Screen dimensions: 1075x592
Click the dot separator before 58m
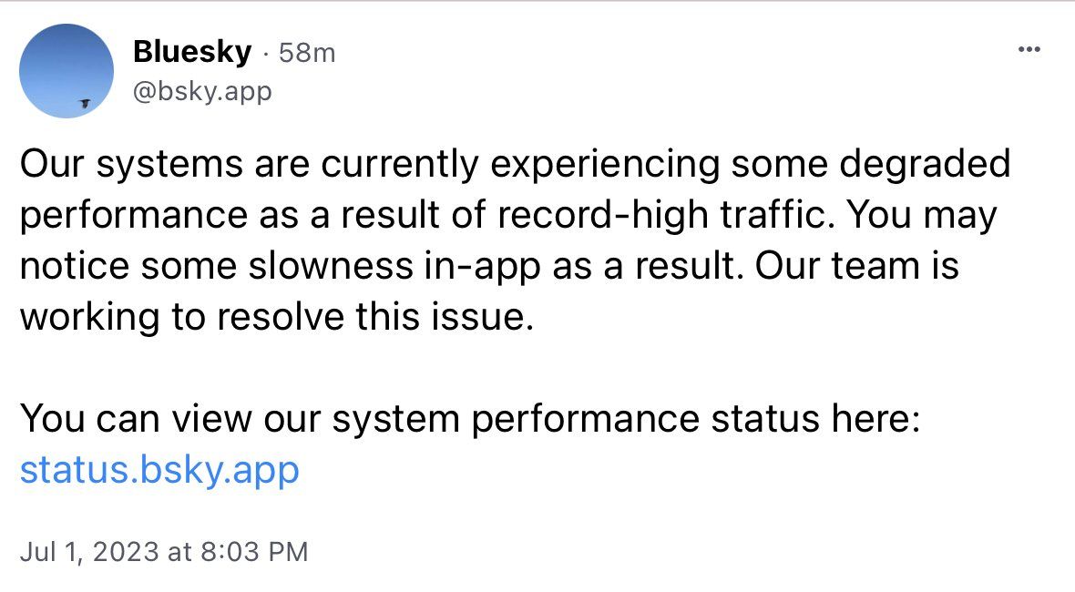click(x=265, y=53)
